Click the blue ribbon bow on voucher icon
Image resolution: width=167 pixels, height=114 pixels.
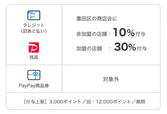pos(35,74)
